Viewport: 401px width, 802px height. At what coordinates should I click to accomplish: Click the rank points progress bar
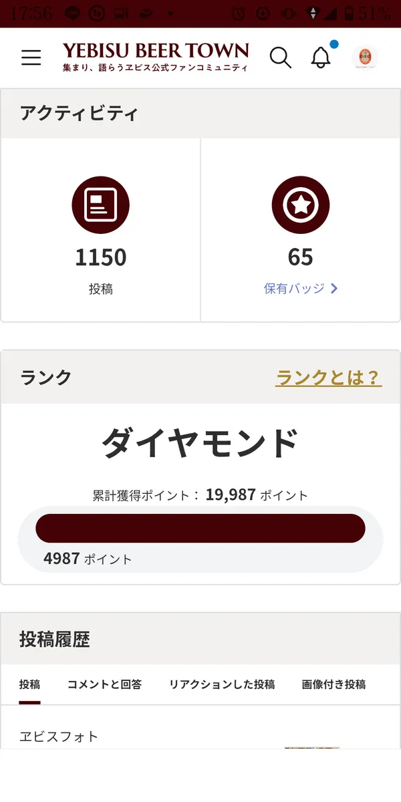tap(200, 529)
